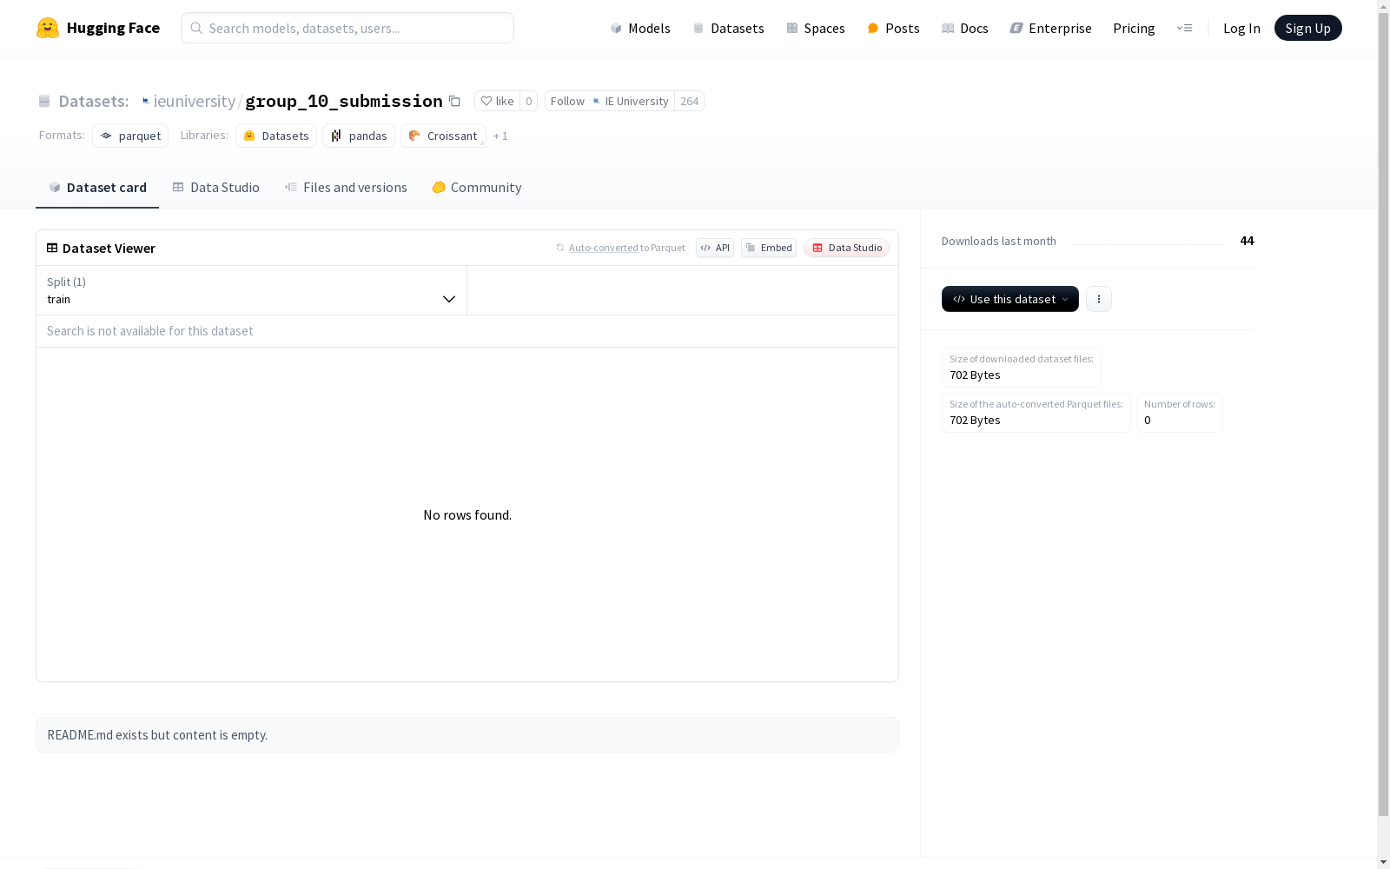The image size is (1390, 869).
Task: Click the heart like button
Action: tap(497, 101)
